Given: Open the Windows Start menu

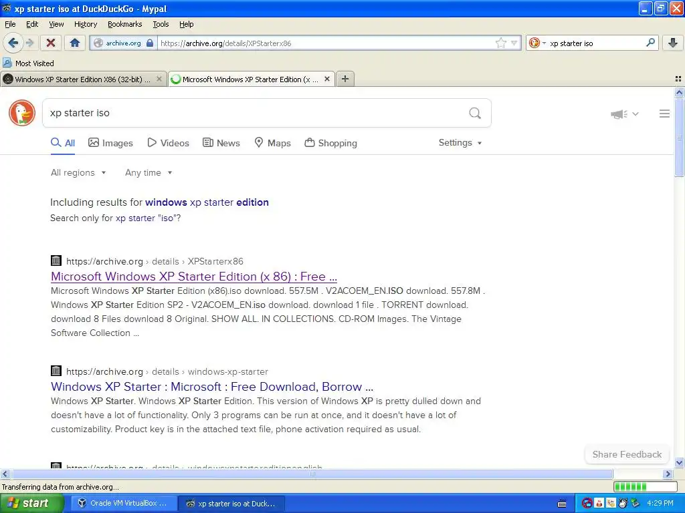Looking at the screenshot, I should [32, 504].
